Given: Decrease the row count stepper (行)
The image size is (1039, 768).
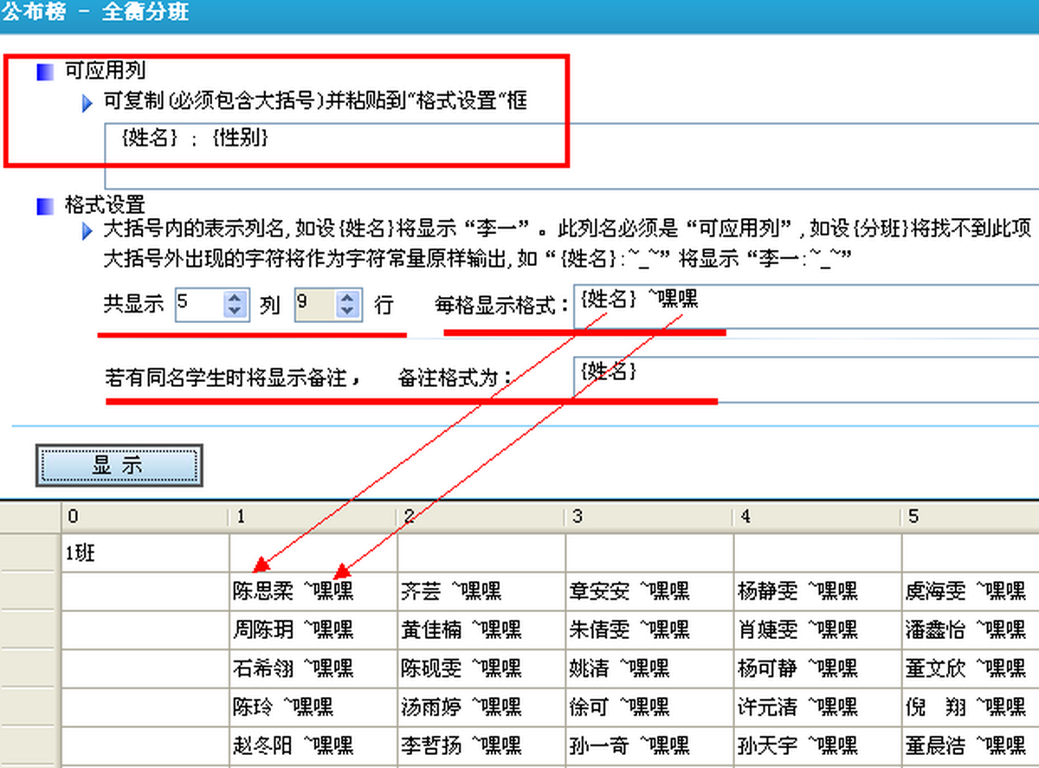Looking at the screenshot, I should click(x=348, y=312).
